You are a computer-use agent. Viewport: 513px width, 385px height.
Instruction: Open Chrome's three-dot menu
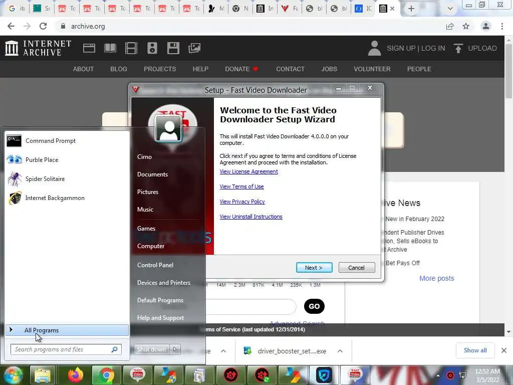tap(502, 26)
